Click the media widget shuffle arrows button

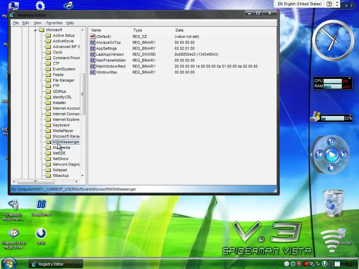coord(332,142)
